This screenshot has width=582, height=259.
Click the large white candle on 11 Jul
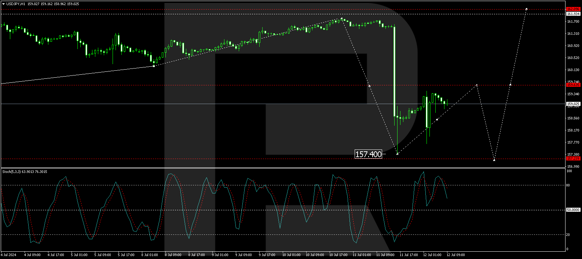click(395, 71)
